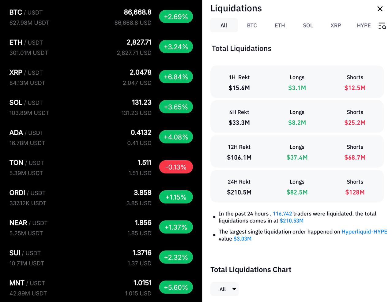Expand the All dropdown under Total Liquidations Chart
This screenshot has height=302, width=392.
click(224, 289)
